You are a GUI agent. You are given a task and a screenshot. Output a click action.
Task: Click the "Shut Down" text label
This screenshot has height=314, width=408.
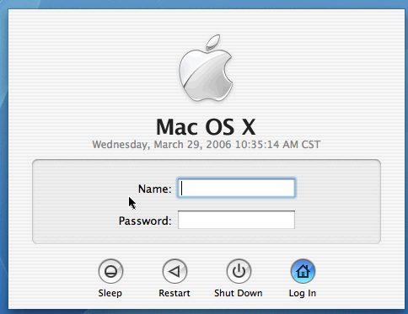[239, 293]
